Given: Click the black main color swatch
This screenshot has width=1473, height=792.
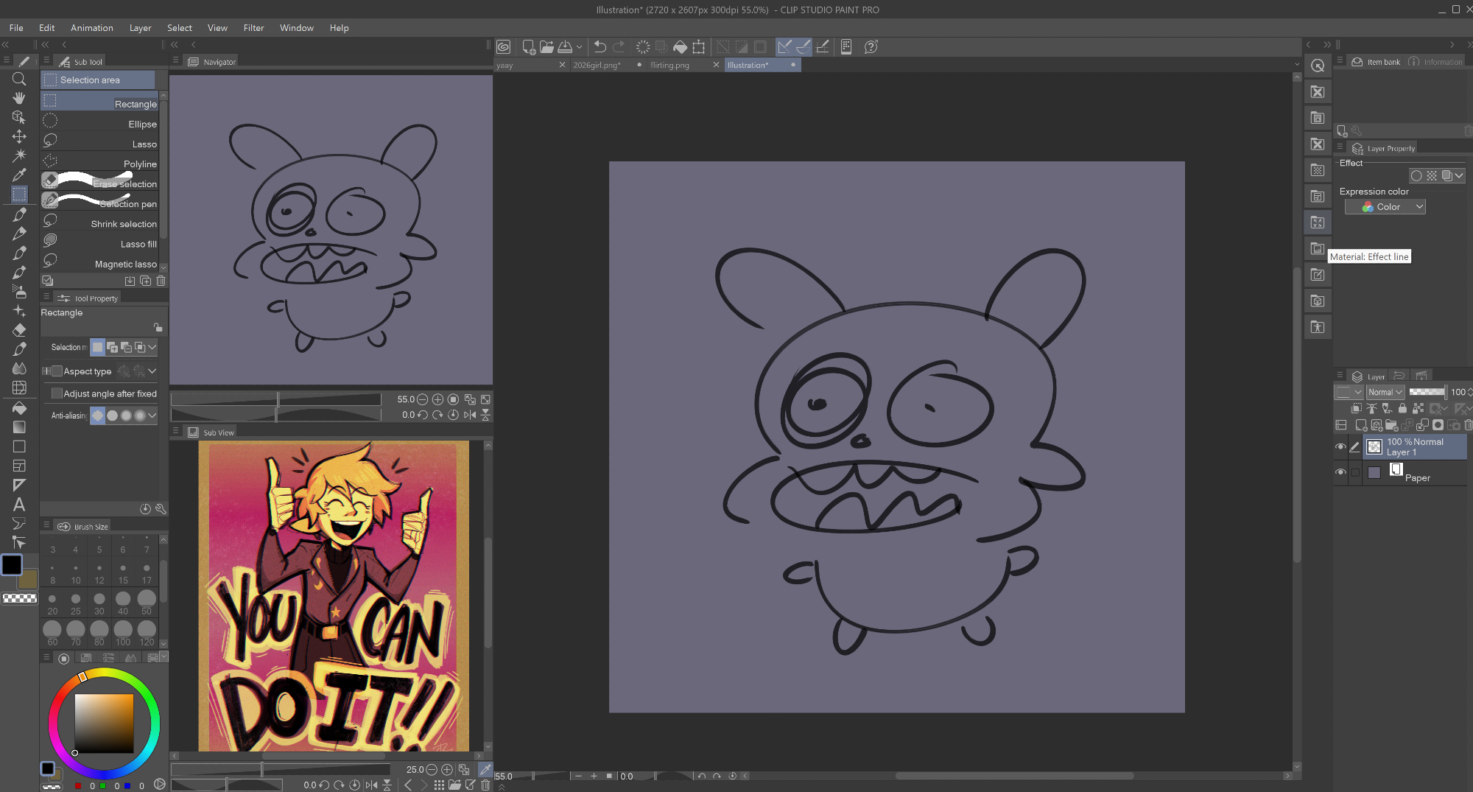Looking at the screenshot, I should coord(12,565).
